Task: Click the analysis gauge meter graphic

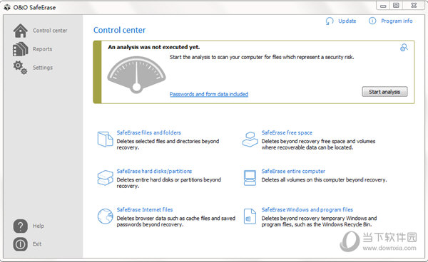Action: click(x=136, y=75)
